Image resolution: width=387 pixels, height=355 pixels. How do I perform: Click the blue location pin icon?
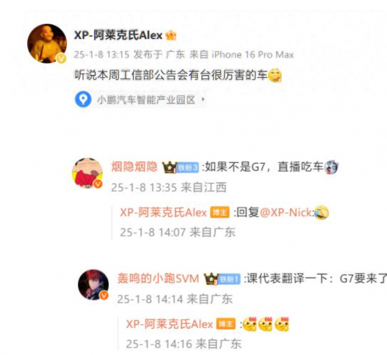(83, 99)
